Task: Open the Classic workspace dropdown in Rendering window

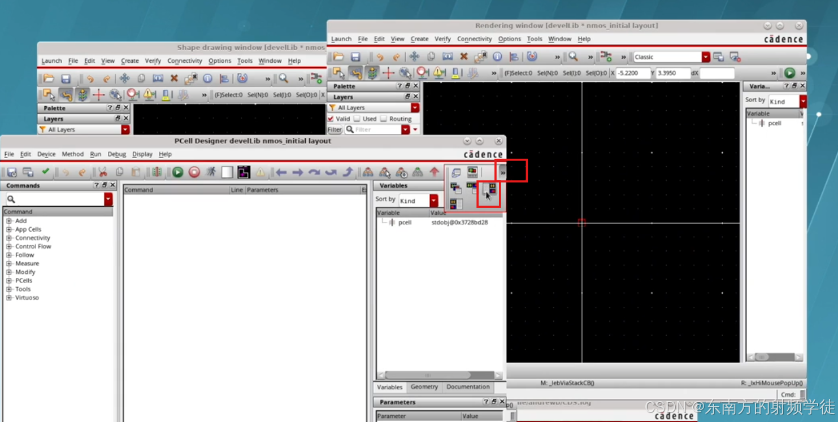Action: click(x=706, y=57)
